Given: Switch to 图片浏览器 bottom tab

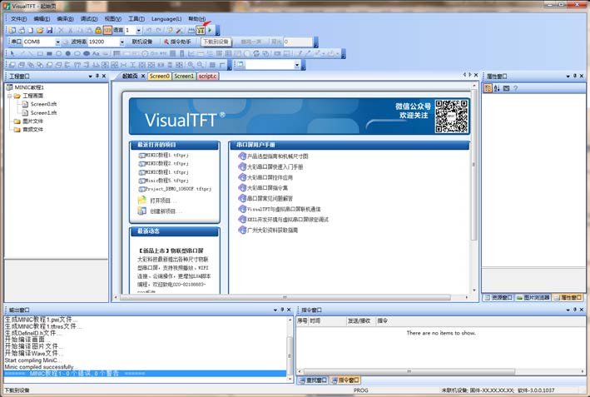Looking at the screenshot, I should 533,298.
